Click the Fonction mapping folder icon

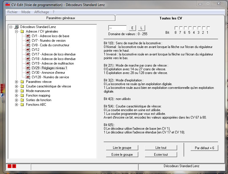[22, 95]
